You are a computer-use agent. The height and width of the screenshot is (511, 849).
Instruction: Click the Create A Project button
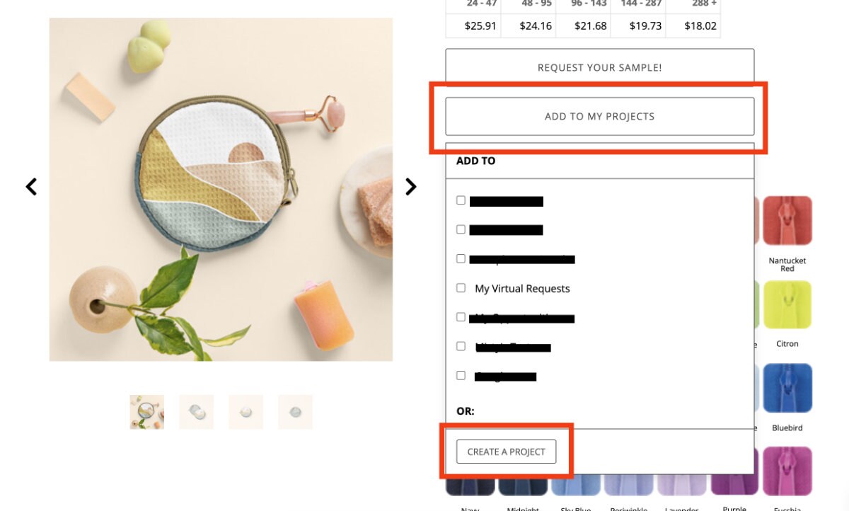click(x=506, y=452)
